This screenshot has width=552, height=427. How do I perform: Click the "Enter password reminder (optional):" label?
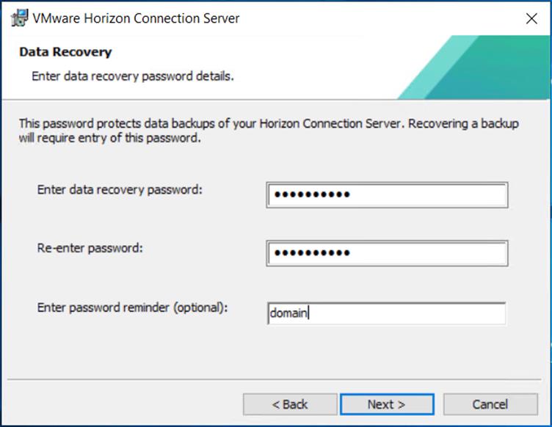[133, 307]
